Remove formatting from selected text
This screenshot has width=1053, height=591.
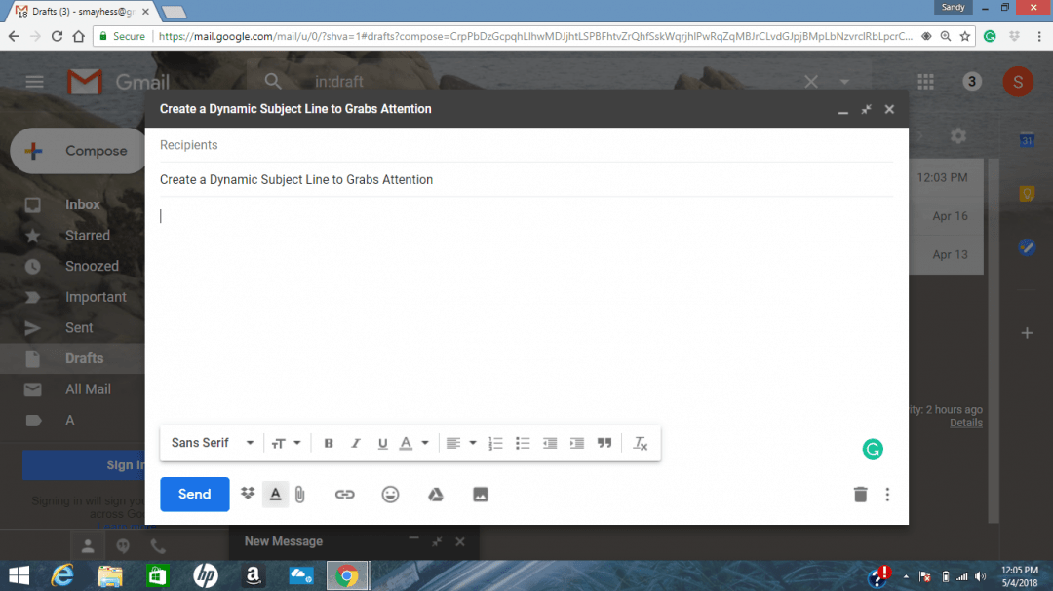(641, 443)
